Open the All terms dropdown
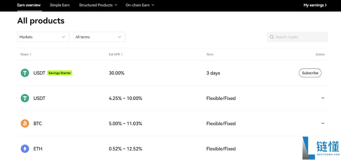The height and width of the screenshot is (160, 341). click(x=99, y=37)
